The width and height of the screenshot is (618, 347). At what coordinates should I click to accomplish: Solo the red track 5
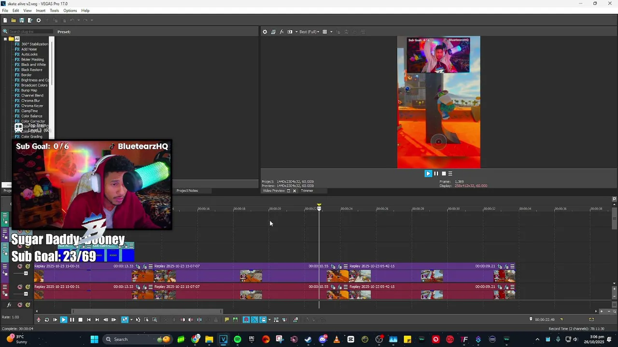click(28, 287)
